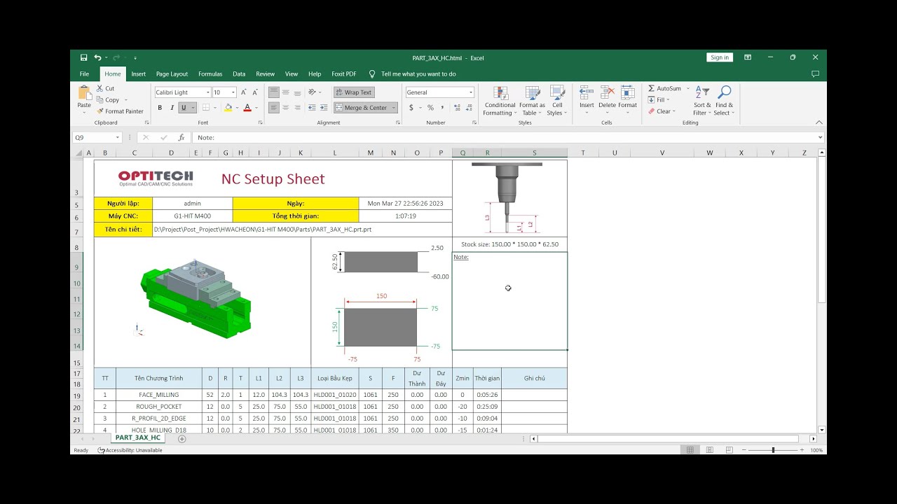This screenshot has width=897, height=504.
Task: Open the number format dropdown
Action: pos(471,92)
